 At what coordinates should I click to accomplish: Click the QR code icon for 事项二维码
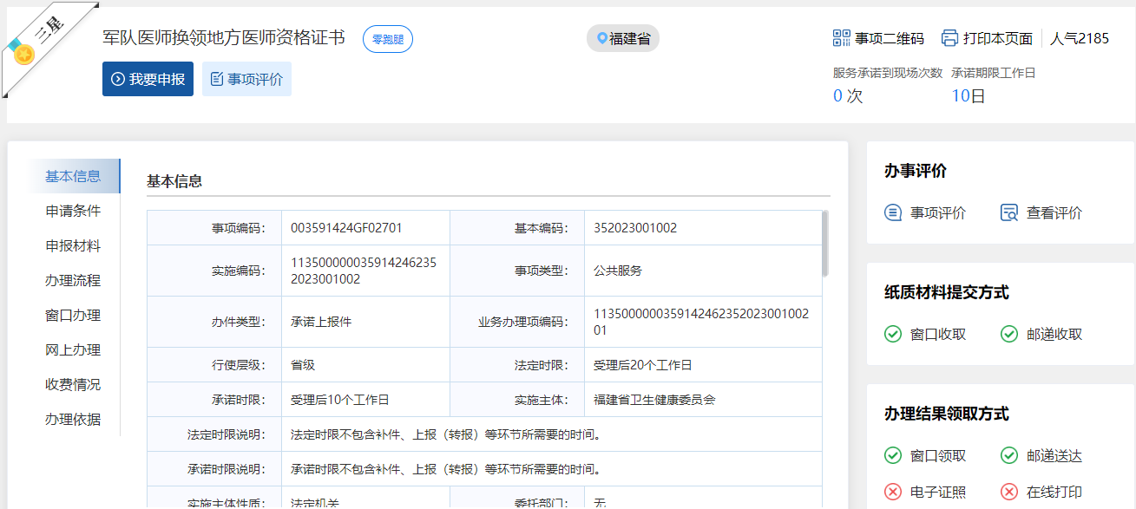(x=842, y=38)
